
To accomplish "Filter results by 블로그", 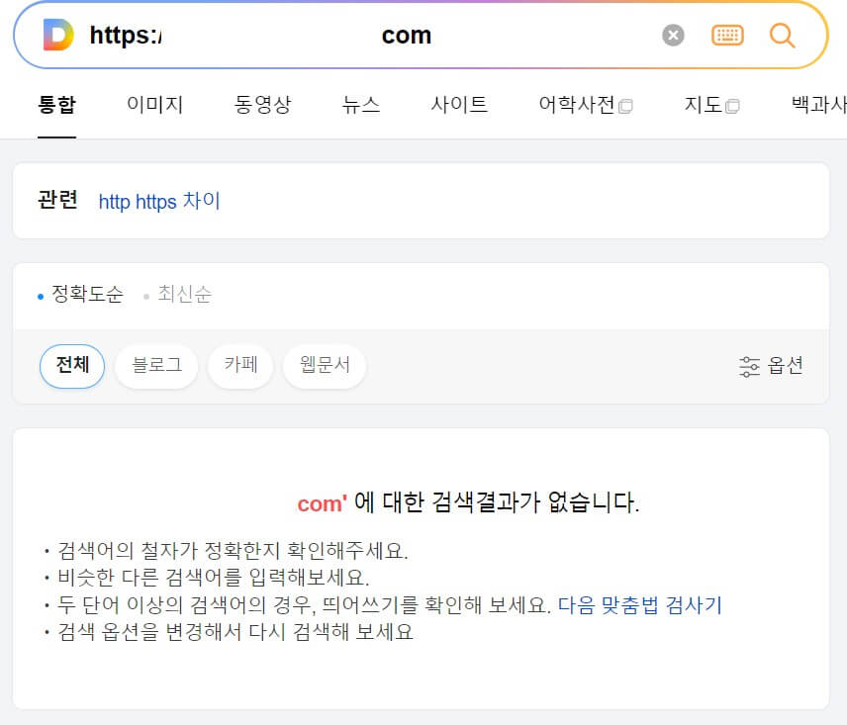I will click(156, 366).
